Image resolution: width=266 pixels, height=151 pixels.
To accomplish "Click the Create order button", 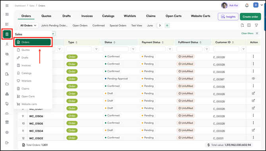I will pyautogui.click(x=251, y=17).
